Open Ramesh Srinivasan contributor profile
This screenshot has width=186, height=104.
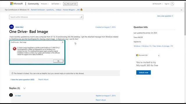pos(38,10)
